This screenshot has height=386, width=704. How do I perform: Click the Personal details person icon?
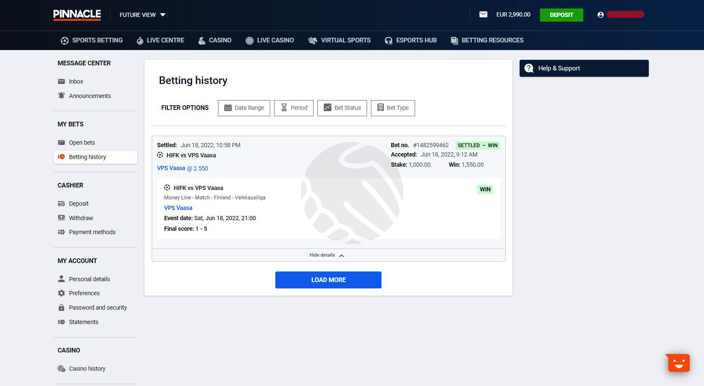click(61, 279)
